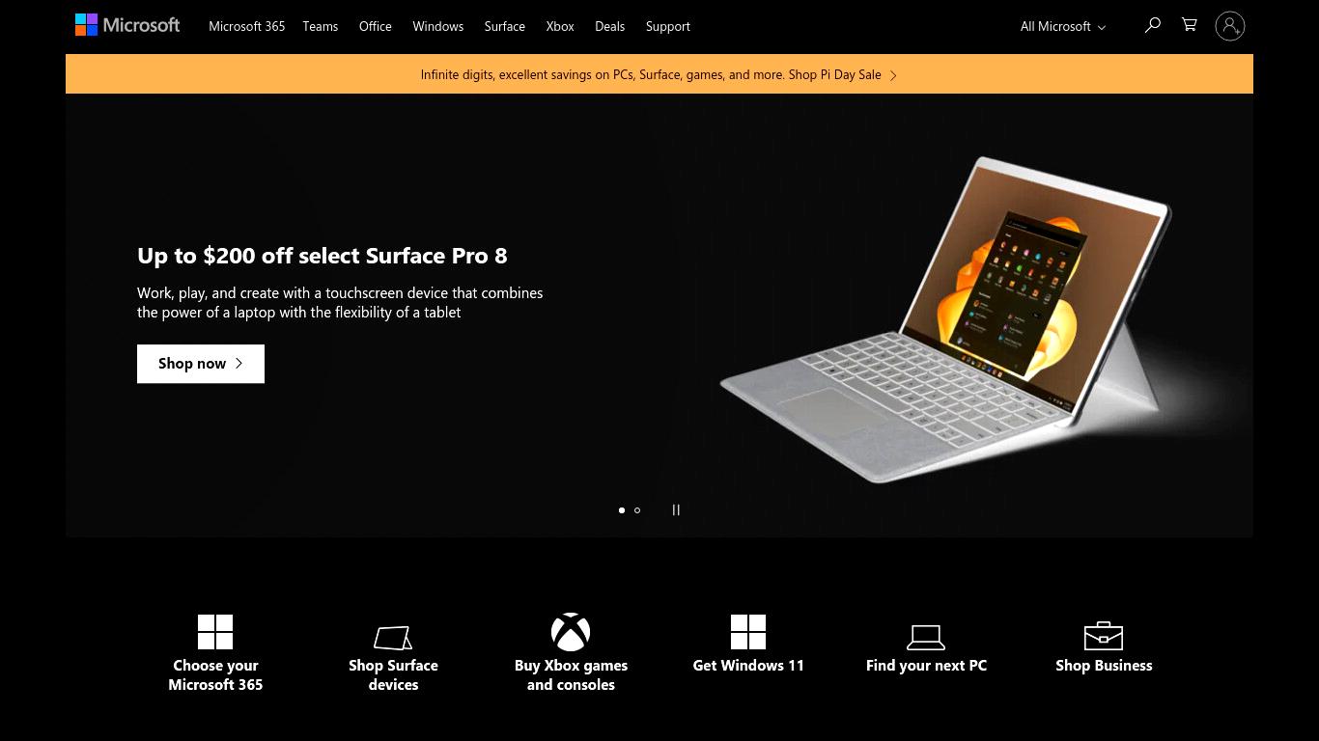This screenshot has width=1319, height=741.
Task: Click the Xbox logo icon
Action: pyautogui.click(x=571, y=632)
